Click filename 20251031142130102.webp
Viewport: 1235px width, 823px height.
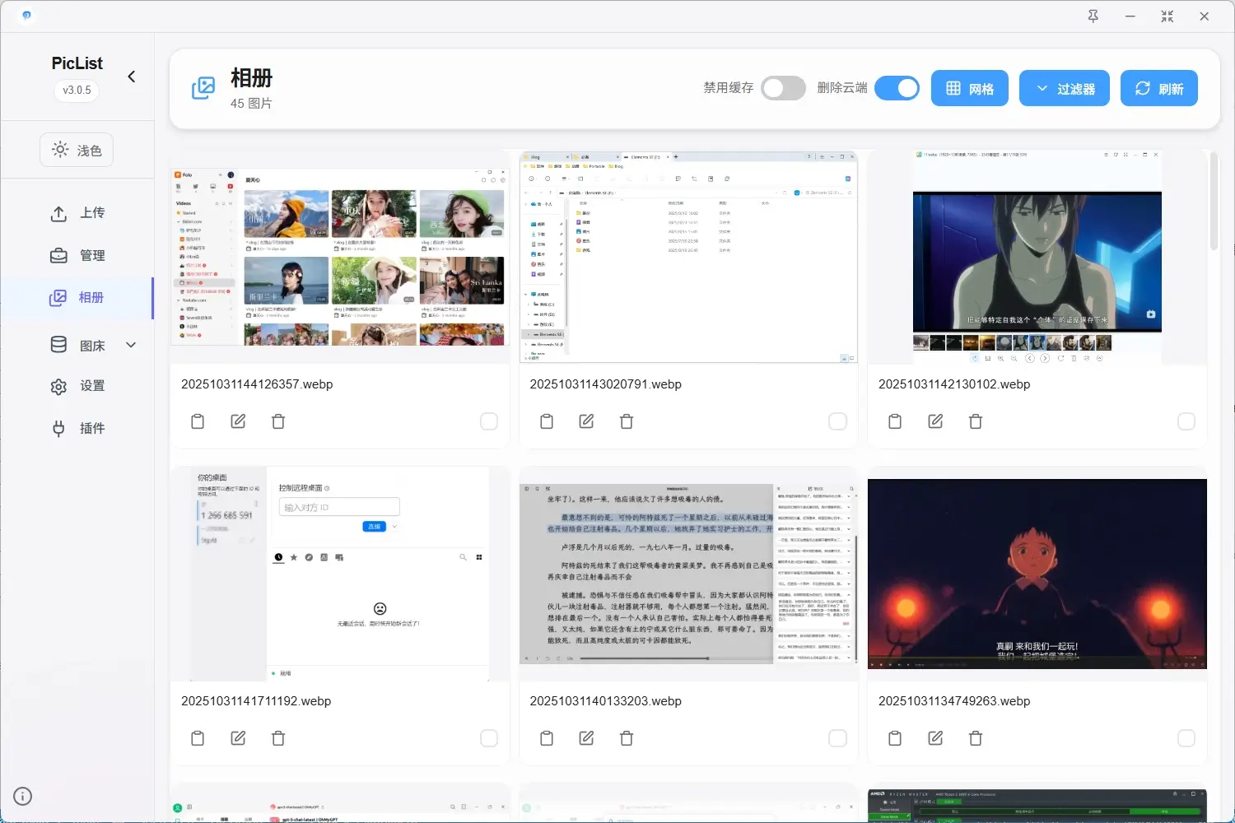click(954, 384)
